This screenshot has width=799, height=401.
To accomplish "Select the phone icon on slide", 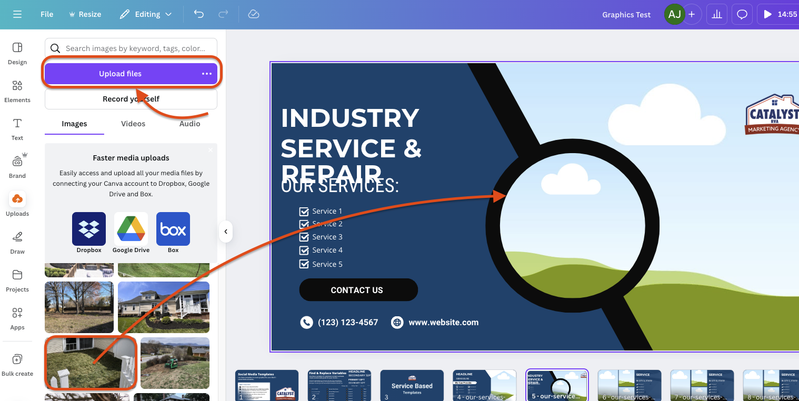I will [306, 323].
